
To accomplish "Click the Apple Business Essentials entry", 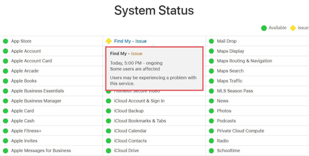I will coord(37,91).
